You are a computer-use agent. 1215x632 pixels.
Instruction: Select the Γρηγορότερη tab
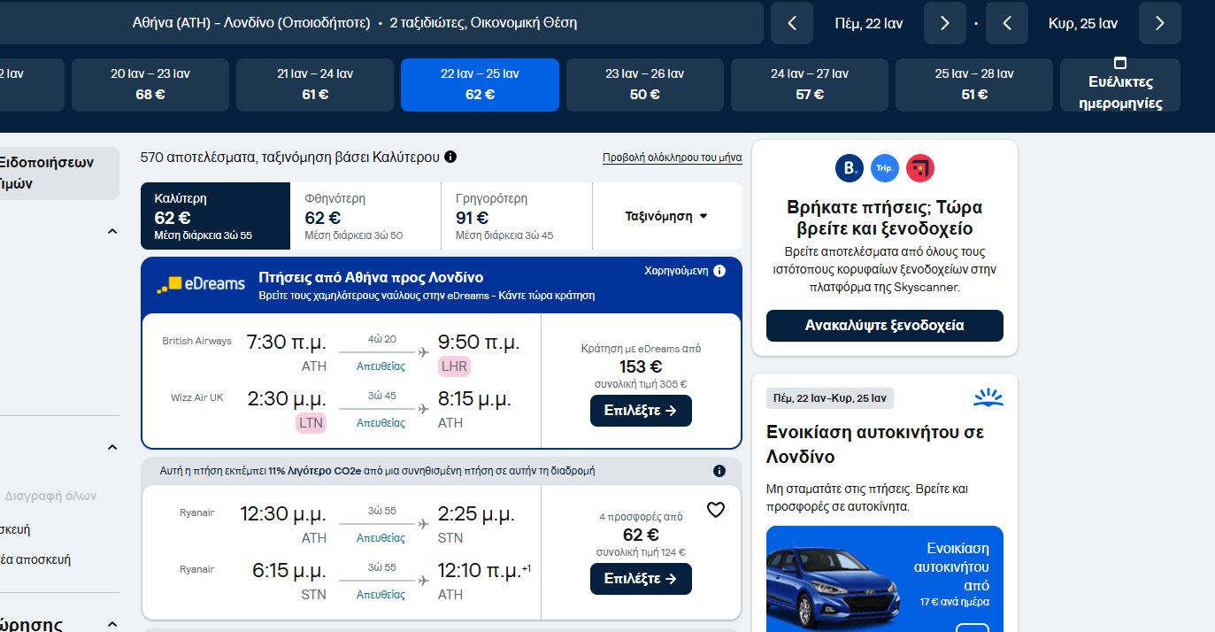click(516, 216)
